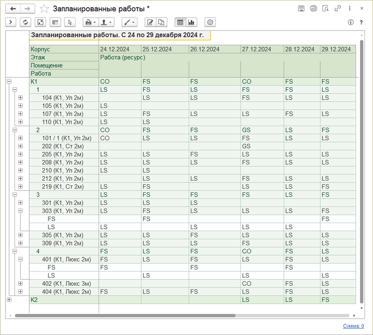Click the back navigation arrow

tap(13, 9)
